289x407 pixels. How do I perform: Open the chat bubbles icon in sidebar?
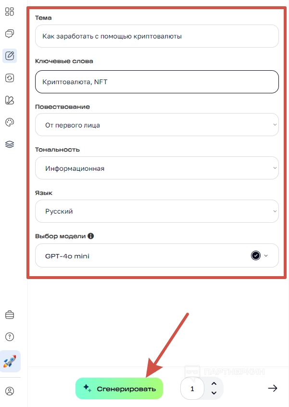pyautogui.click(x=10, y=33)
